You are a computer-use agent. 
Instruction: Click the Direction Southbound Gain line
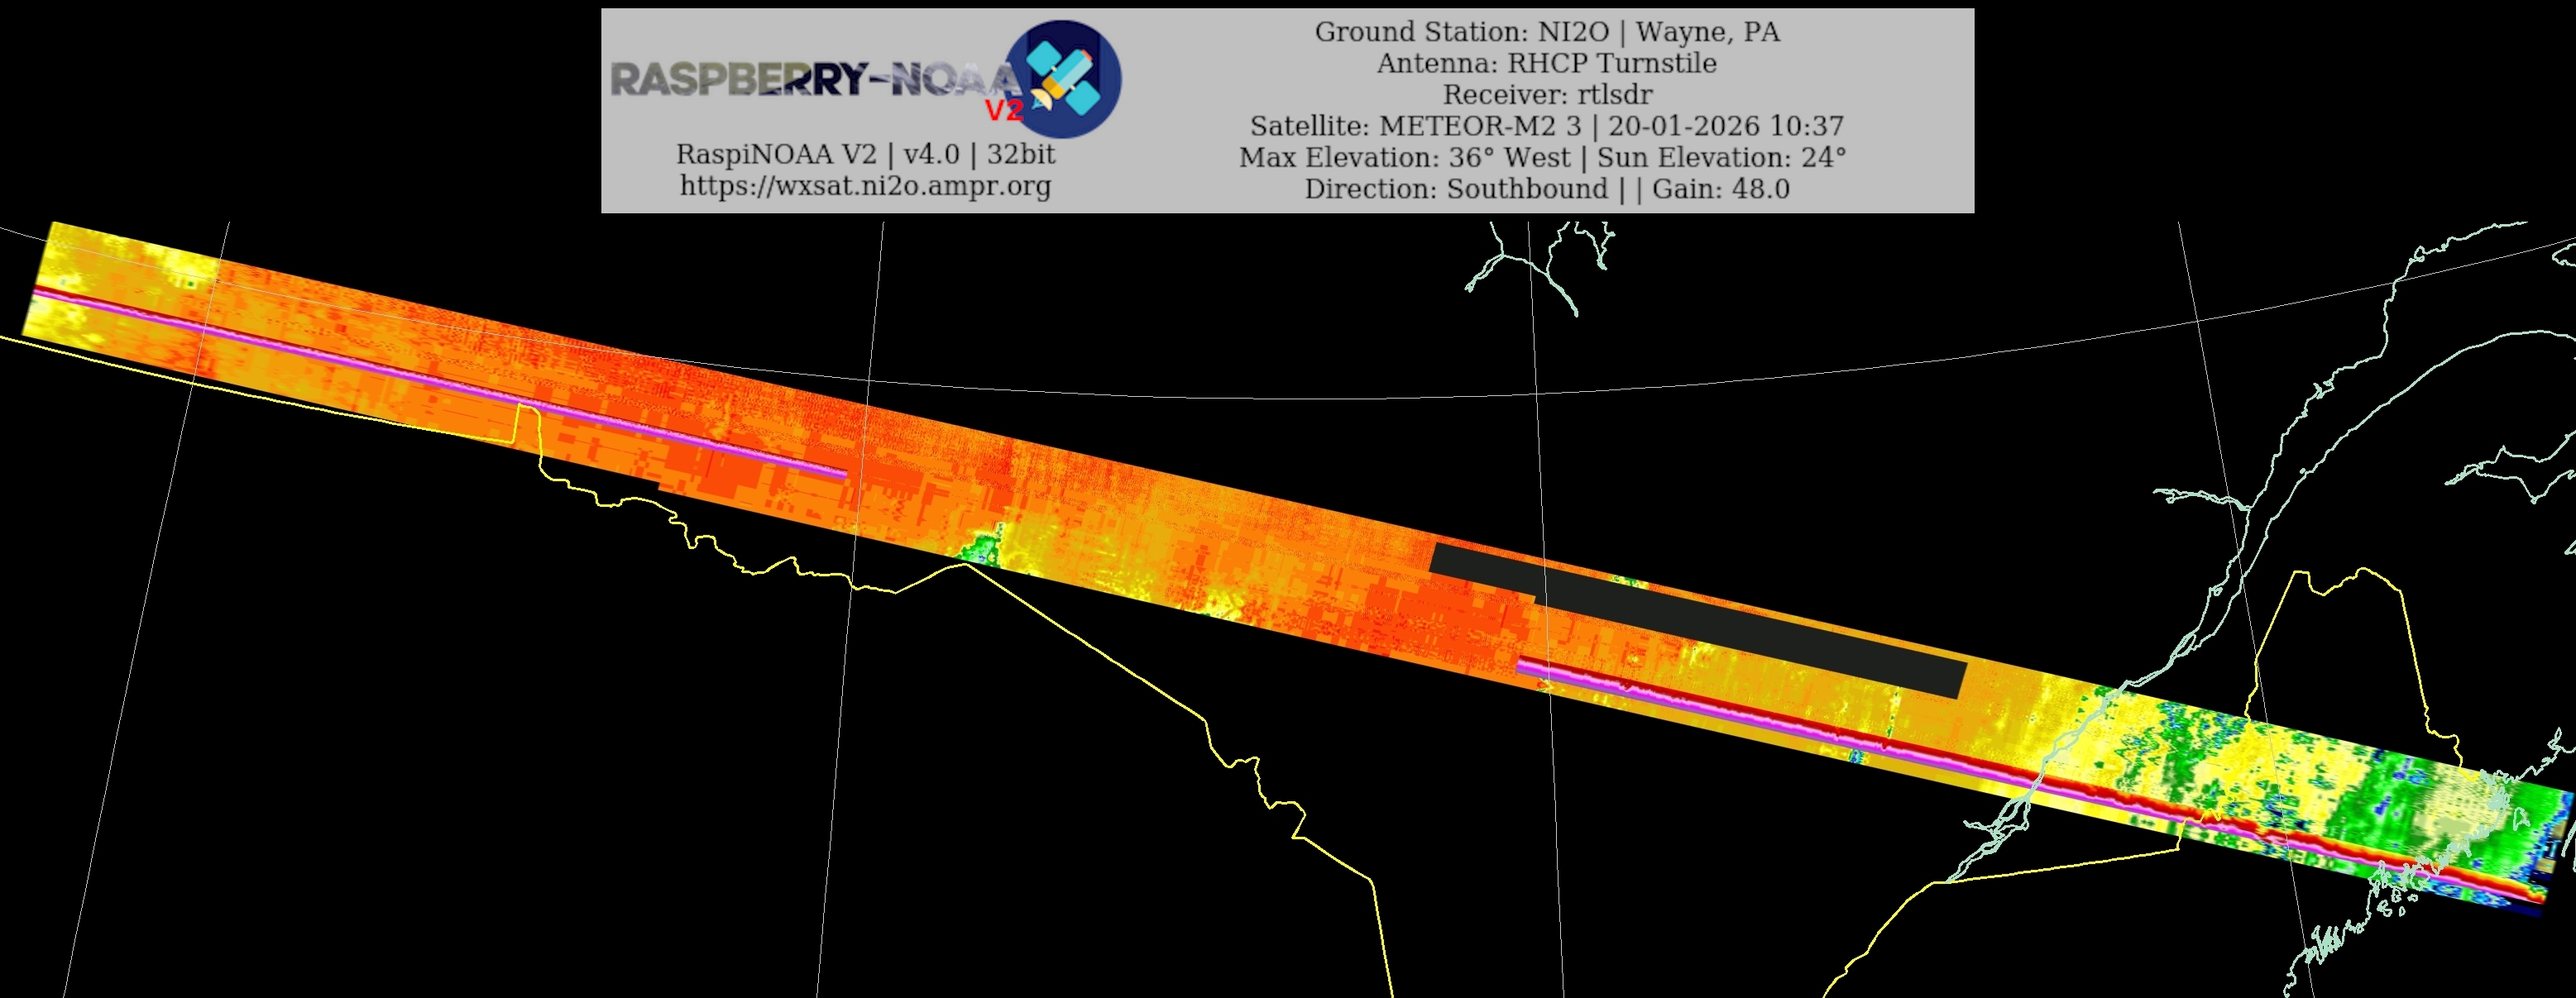coord(1546,189)
